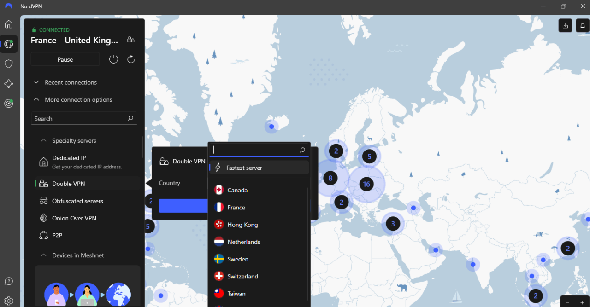Click the lock icon beside France - United Kingdom
The image size is (590, 307).
click(131, 40)
